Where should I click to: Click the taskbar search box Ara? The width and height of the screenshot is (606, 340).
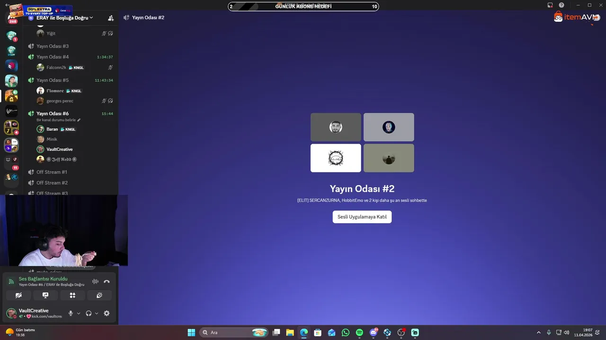pos(234,332)
